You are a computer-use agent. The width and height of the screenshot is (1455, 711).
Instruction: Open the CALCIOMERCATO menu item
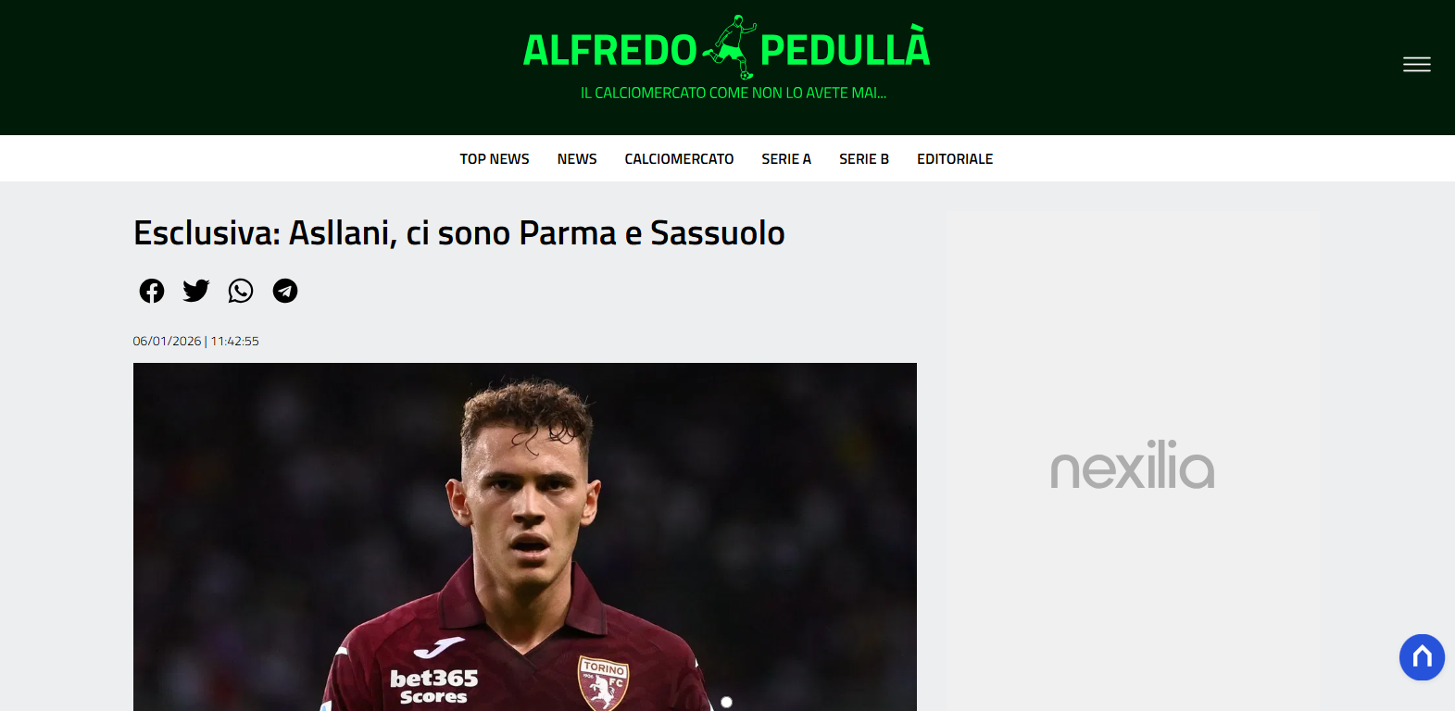(679, 159)
